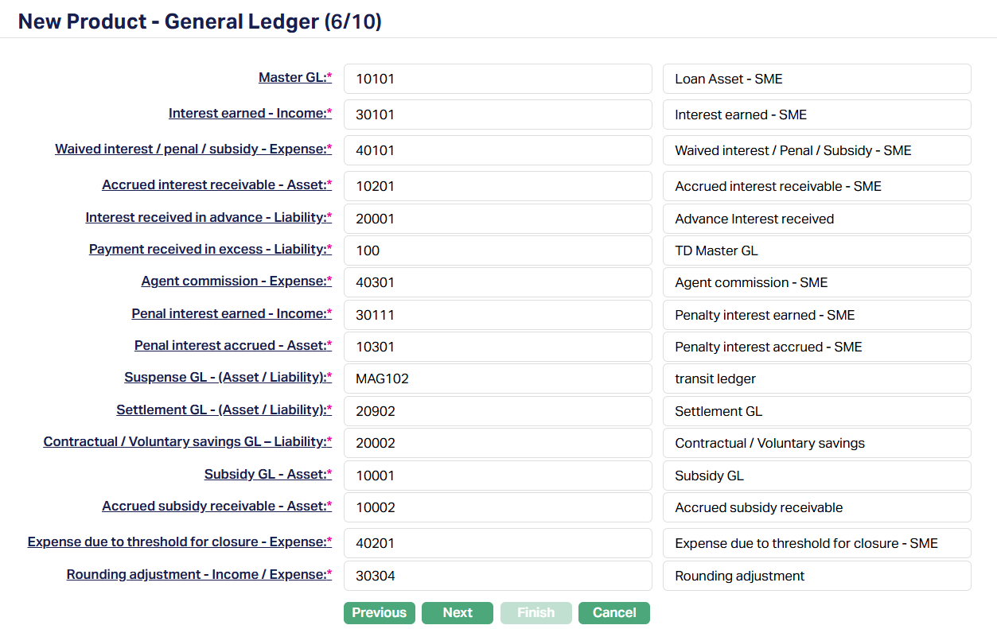Click Expense due to threshold code field
Image resolution: width=997 pixels, height=629 pixels.
[497, 543]
